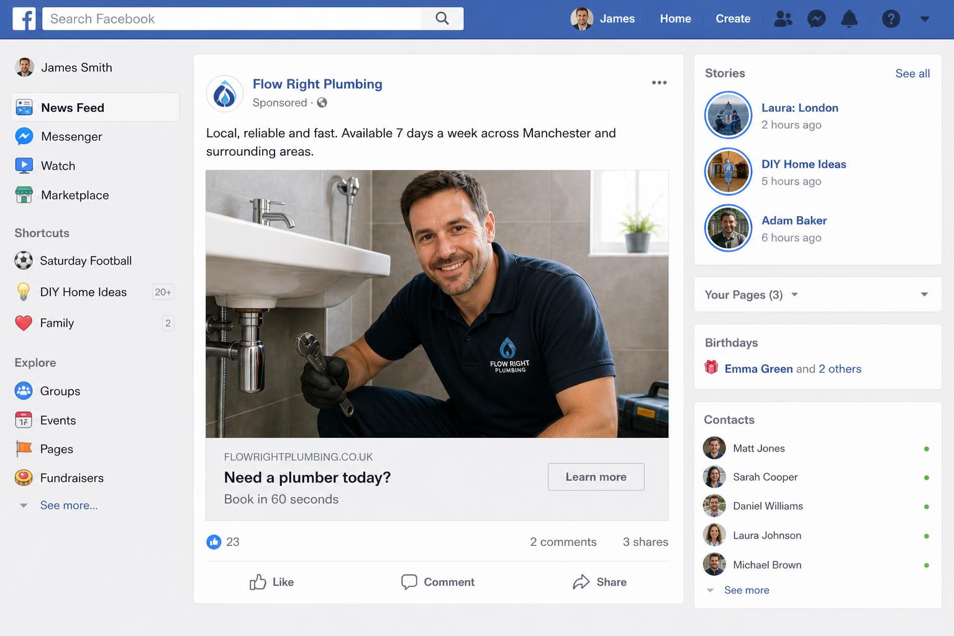Image resolution: width=954 pixels, height=636 pixels.
Task: Open account menu dropdown arrow
Action: (925, 19)
